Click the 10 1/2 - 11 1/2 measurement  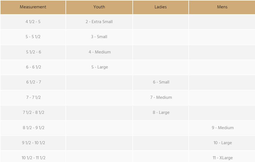(34, 158)
